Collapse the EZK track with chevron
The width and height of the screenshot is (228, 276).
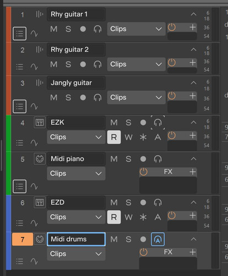(x=193, y=123)
